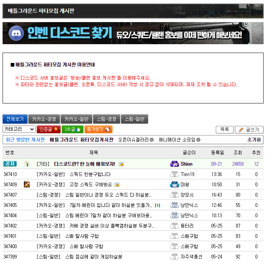Click author name Tien19

point(187,174)
